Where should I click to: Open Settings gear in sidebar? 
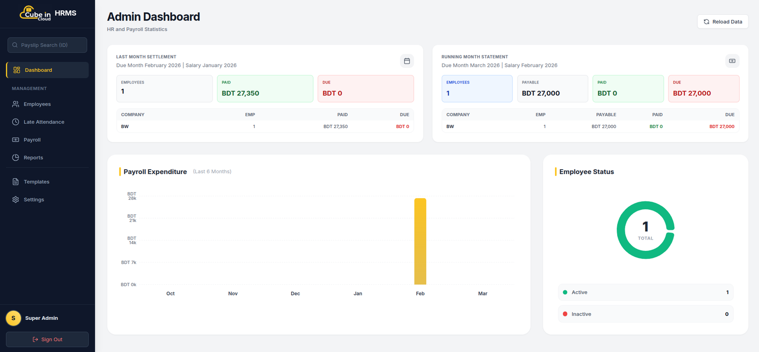(16, 200)
